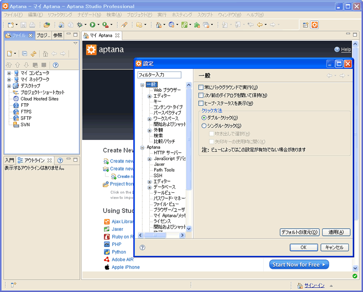Viewport: 363px width, 292px height.
Task: Click the Apple logo icon next to Apple iPhone
Action: tap(107, 267)
